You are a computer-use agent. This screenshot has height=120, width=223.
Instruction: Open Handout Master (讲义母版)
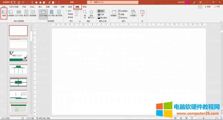tap(51, 13)
